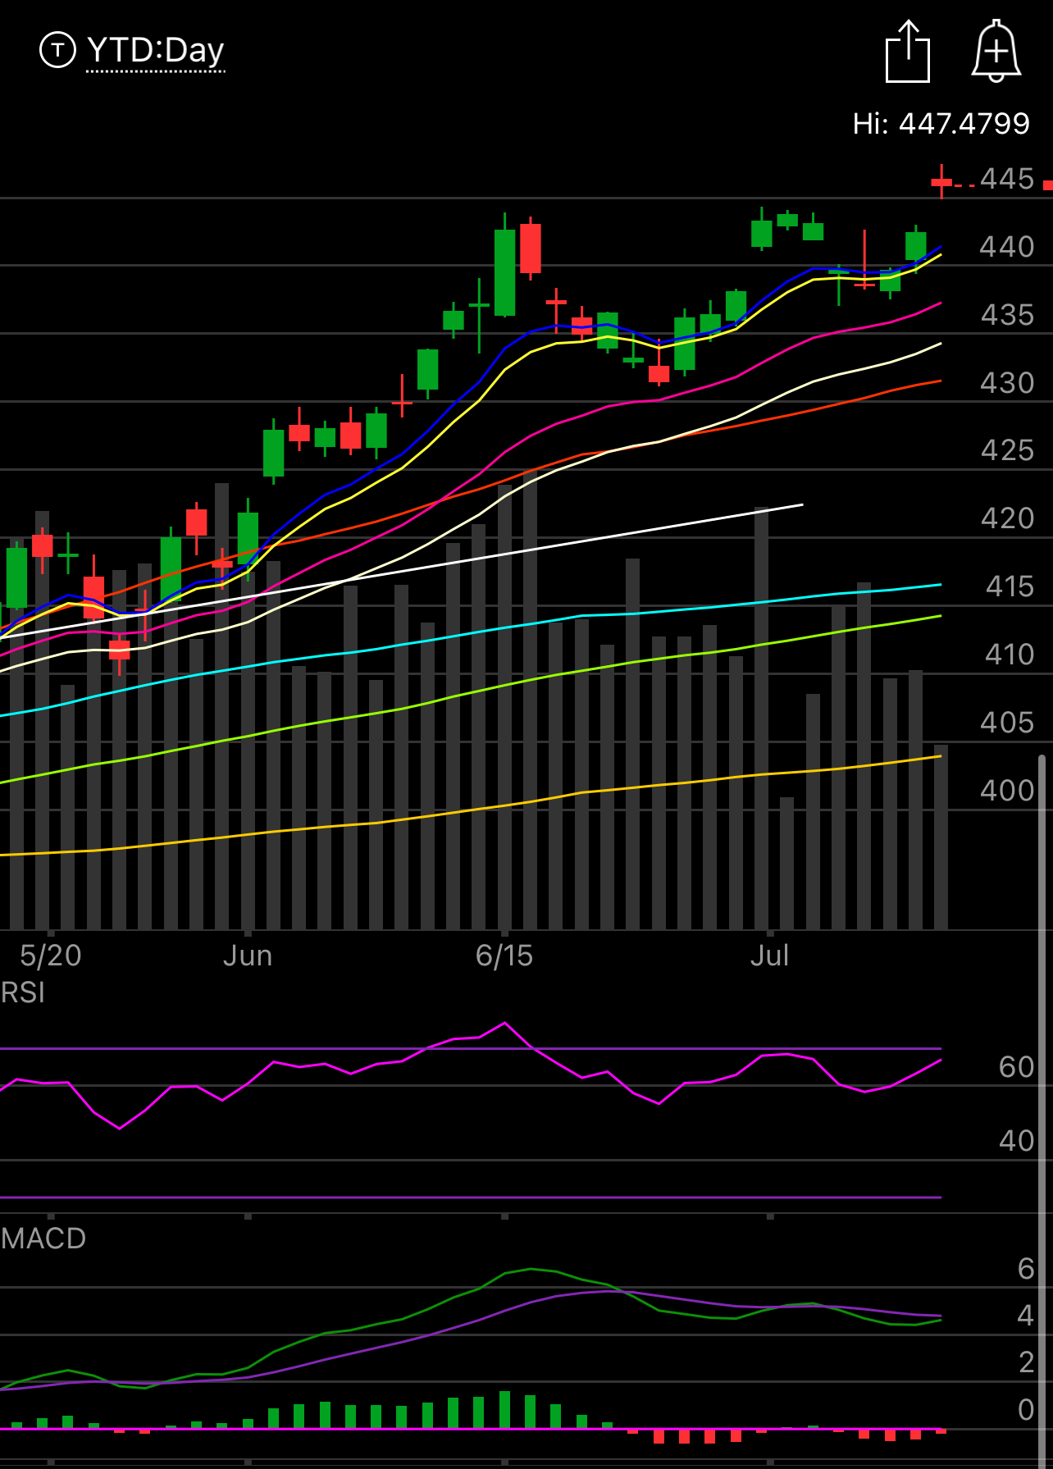1053x1469 pixels.
Task: Click the MACD 4 scale label
Action: tap(1026, 1316)
